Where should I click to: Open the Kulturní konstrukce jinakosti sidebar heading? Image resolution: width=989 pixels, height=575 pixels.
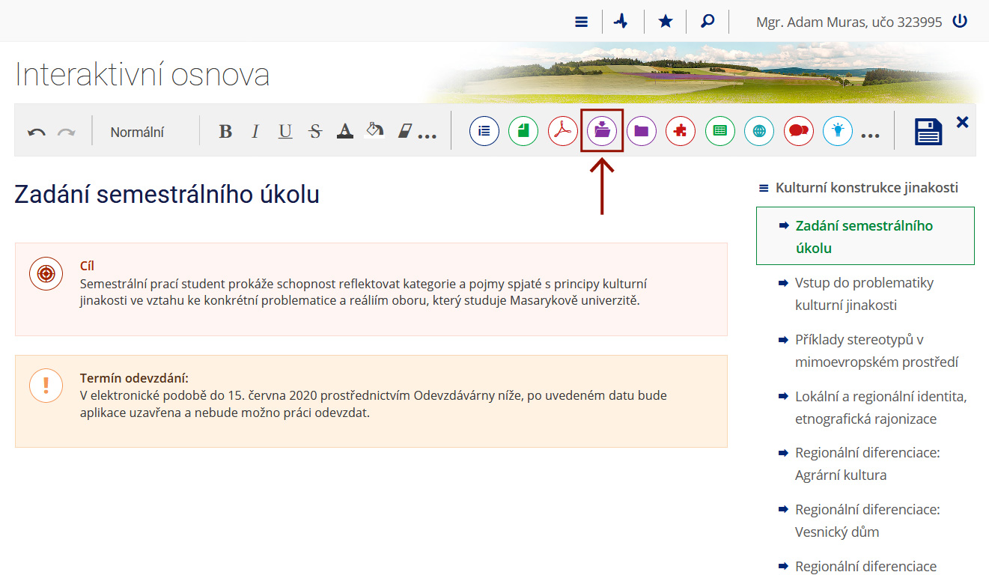[x=867, y=188]
